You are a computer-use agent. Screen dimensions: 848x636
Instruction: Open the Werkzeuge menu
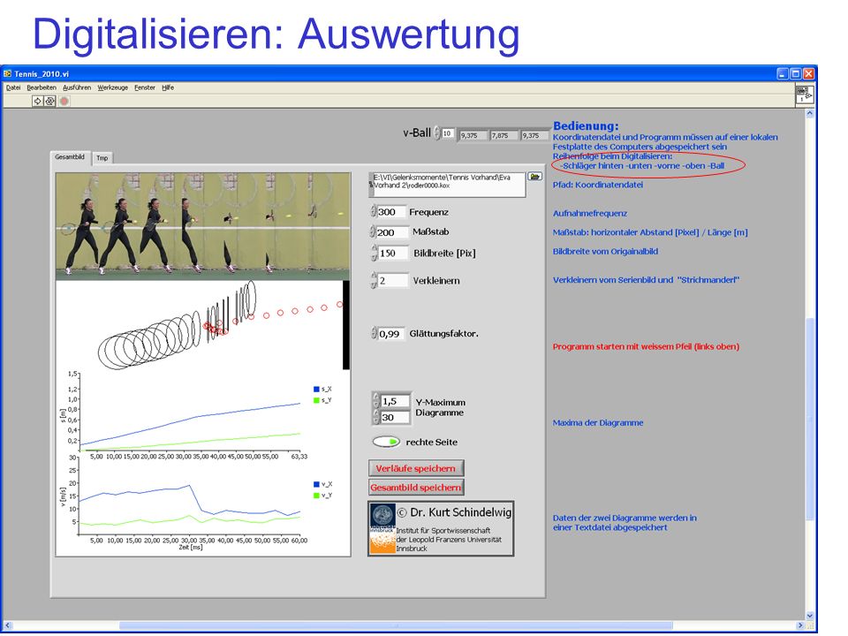pyautogui.click(x=112, y=87)
